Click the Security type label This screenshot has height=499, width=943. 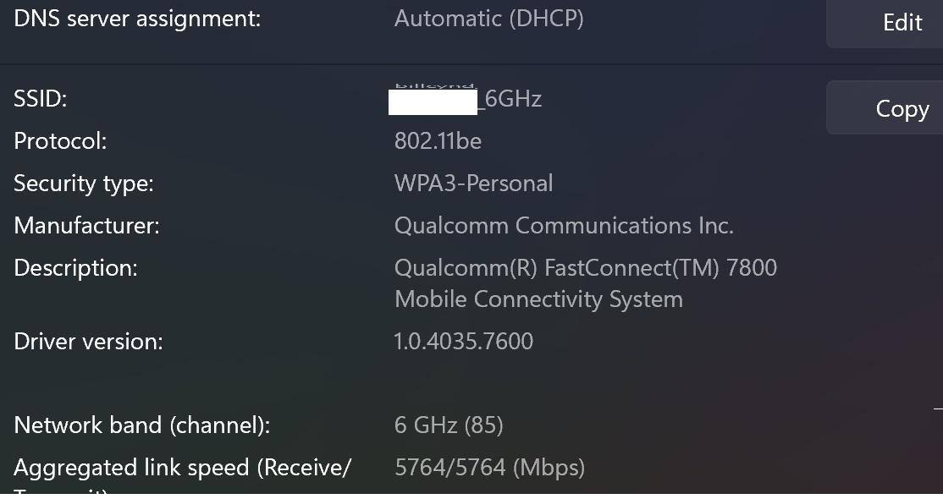click(84, 184)
